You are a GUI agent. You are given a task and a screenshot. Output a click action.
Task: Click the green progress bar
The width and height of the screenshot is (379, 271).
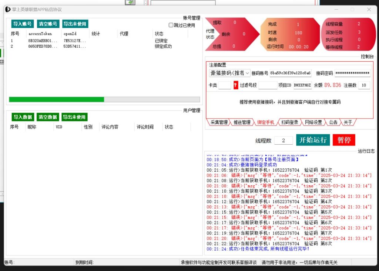tap(56, 100)
